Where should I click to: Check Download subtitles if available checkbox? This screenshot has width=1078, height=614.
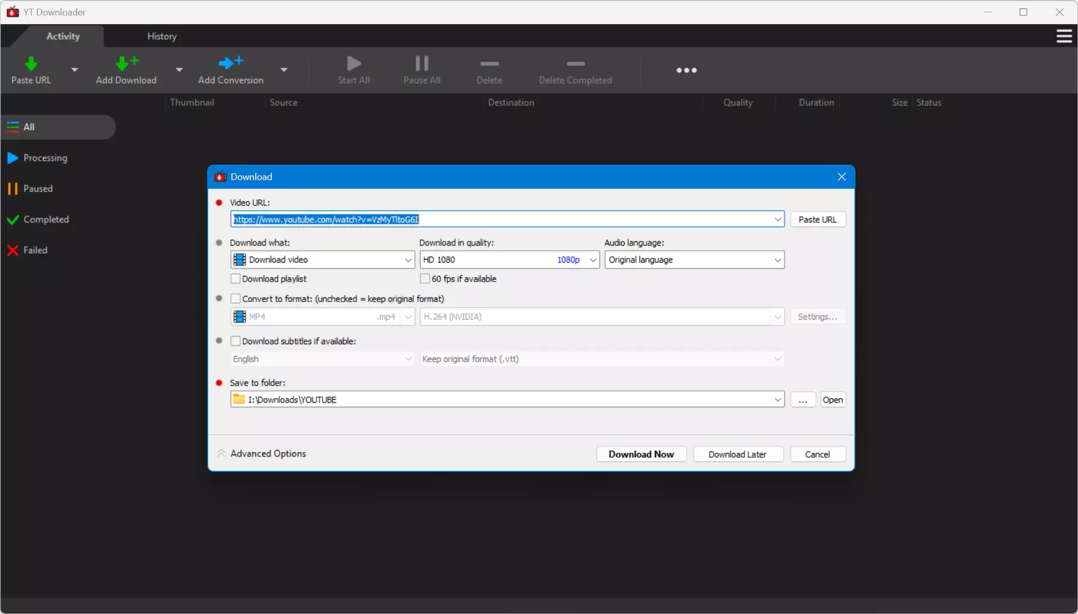(235, 341)
